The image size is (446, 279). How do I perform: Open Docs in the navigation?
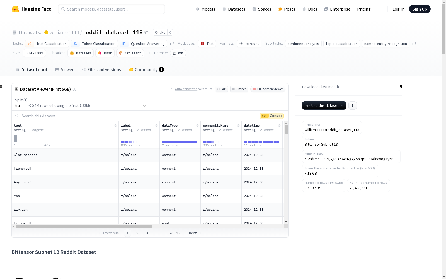click(310, 9)
